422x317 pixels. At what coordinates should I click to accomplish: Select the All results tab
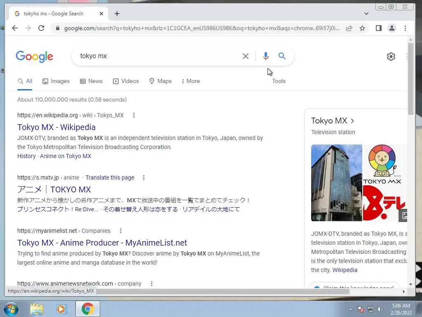tap(25, 81)
